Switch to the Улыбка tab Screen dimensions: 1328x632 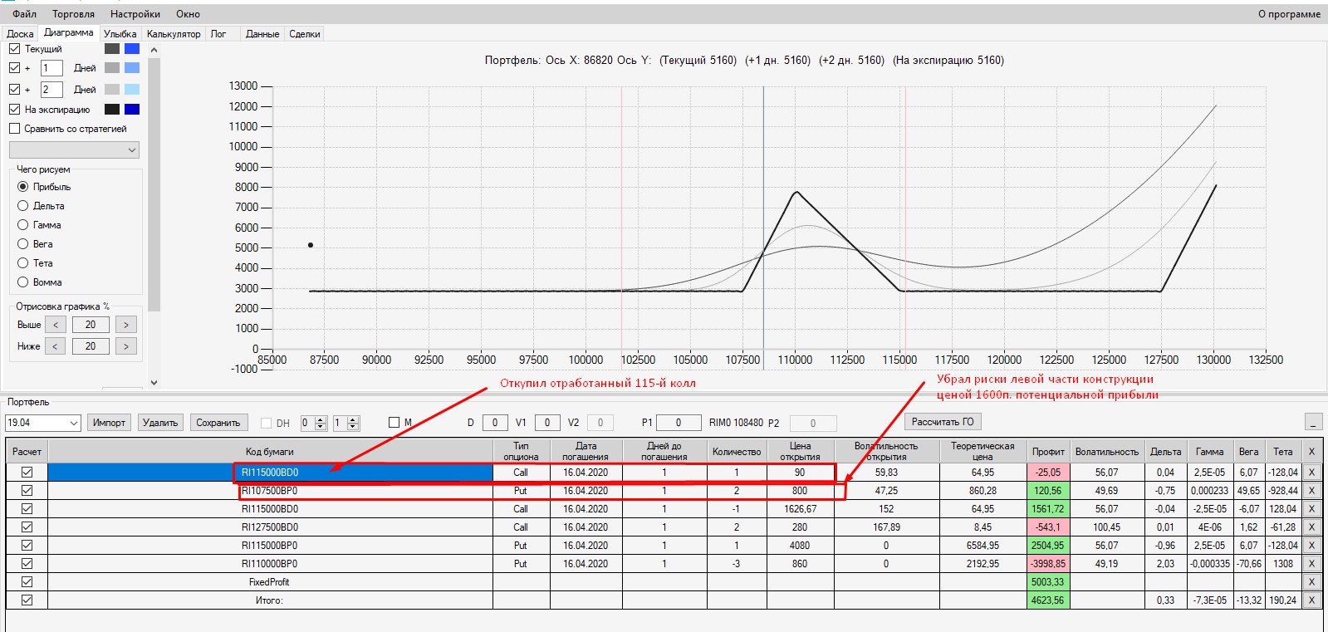pos(120,34)
